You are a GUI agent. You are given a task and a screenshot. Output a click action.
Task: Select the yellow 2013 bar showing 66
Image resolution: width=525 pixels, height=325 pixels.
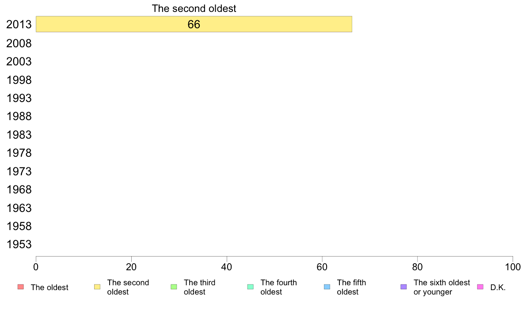point(194,24)
